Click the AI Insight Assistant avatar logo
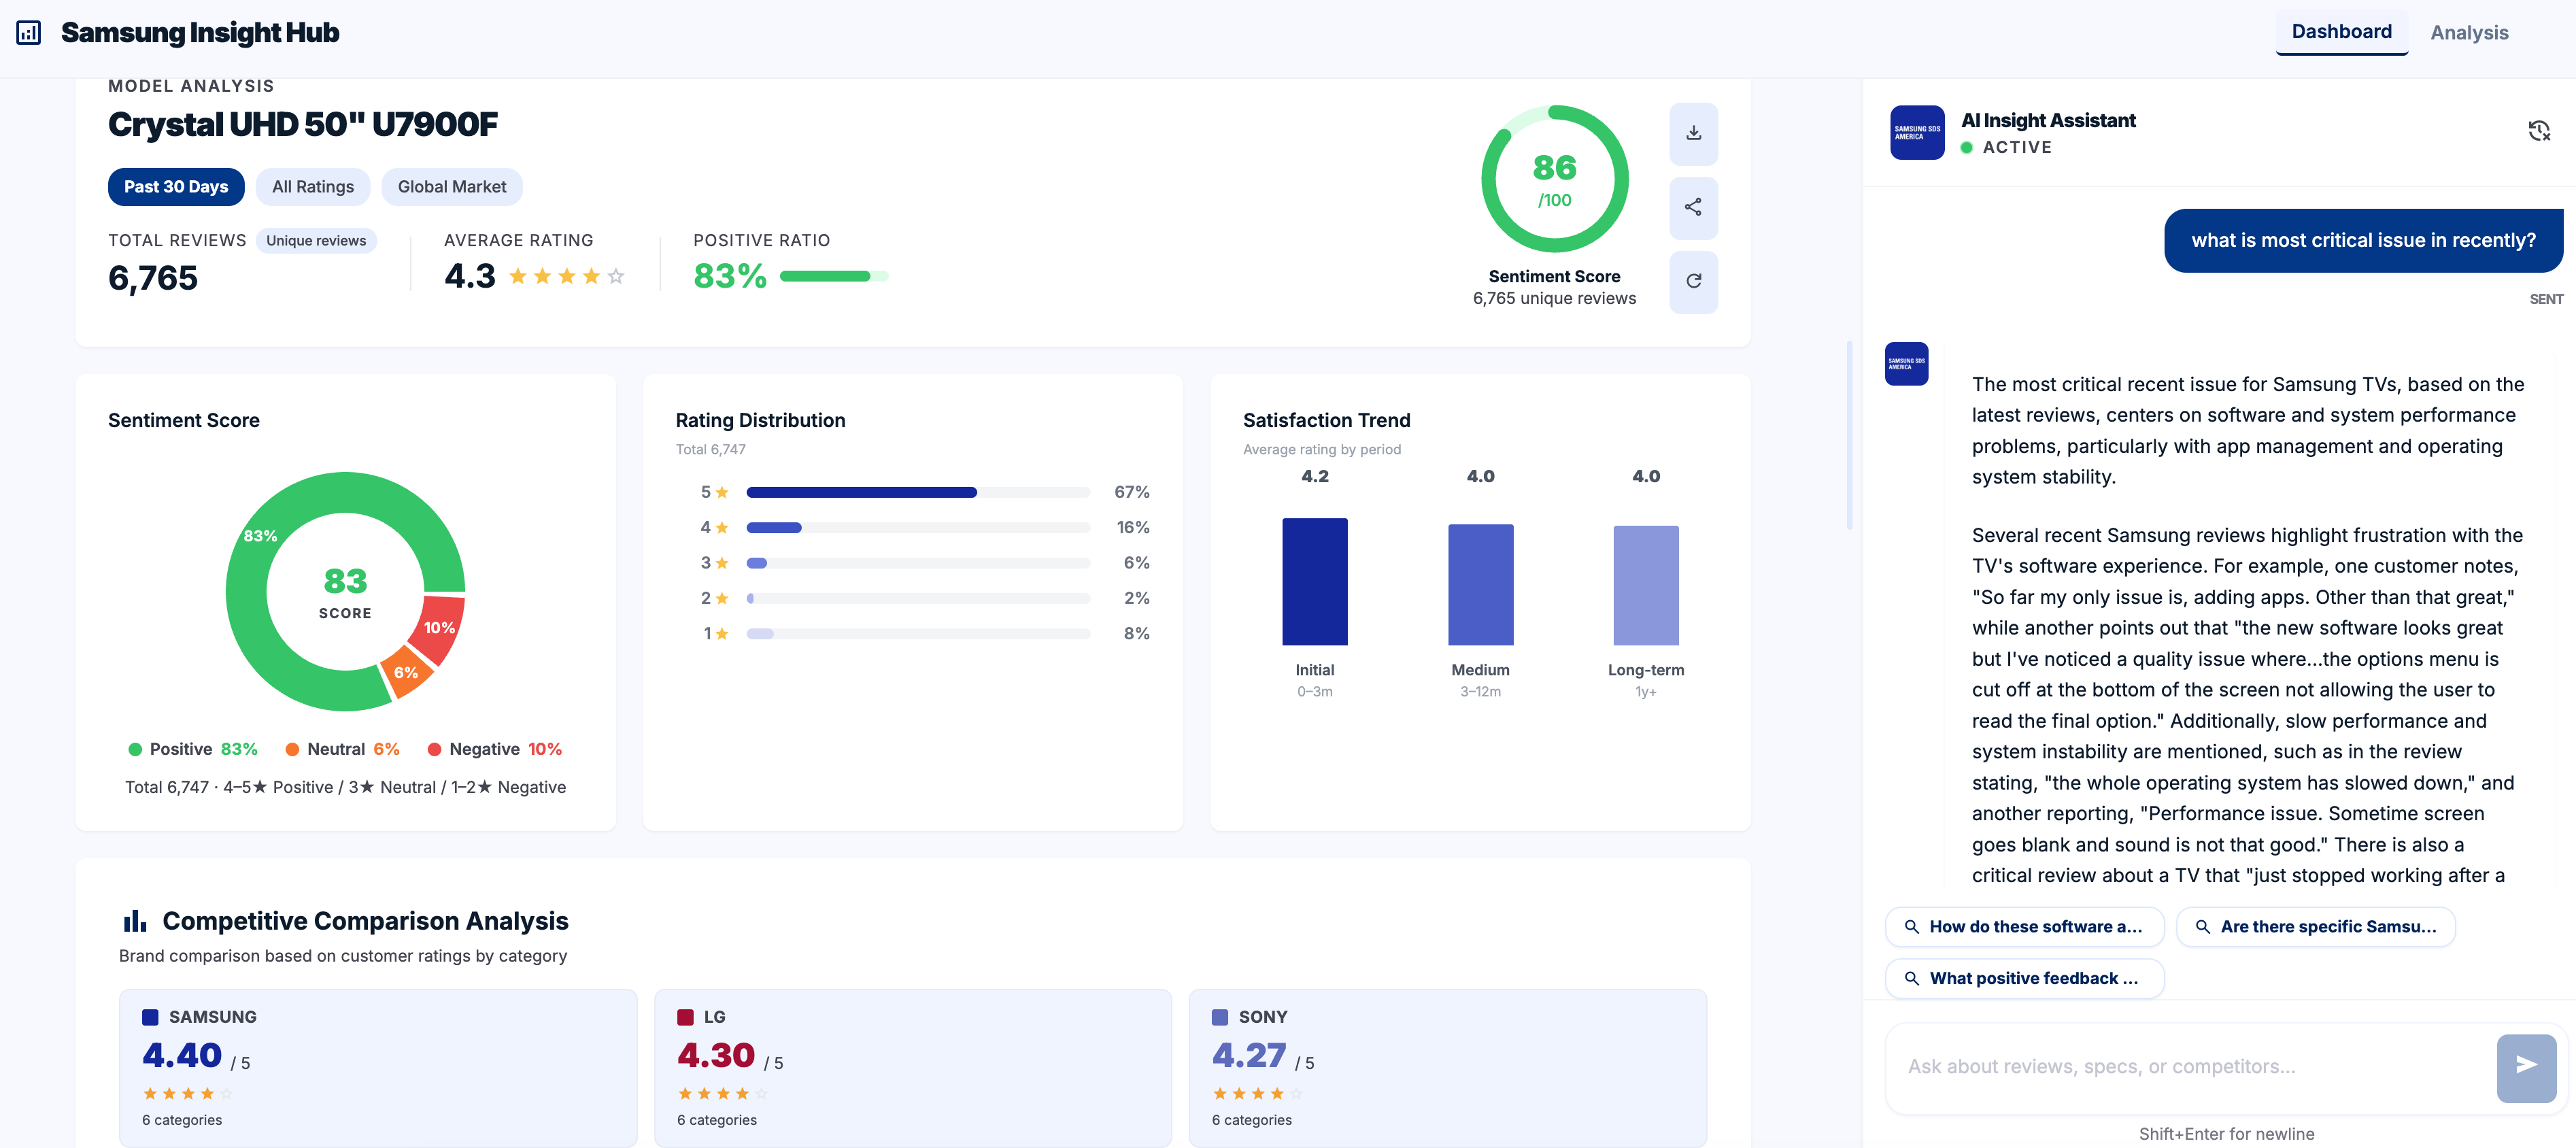 1917,132
